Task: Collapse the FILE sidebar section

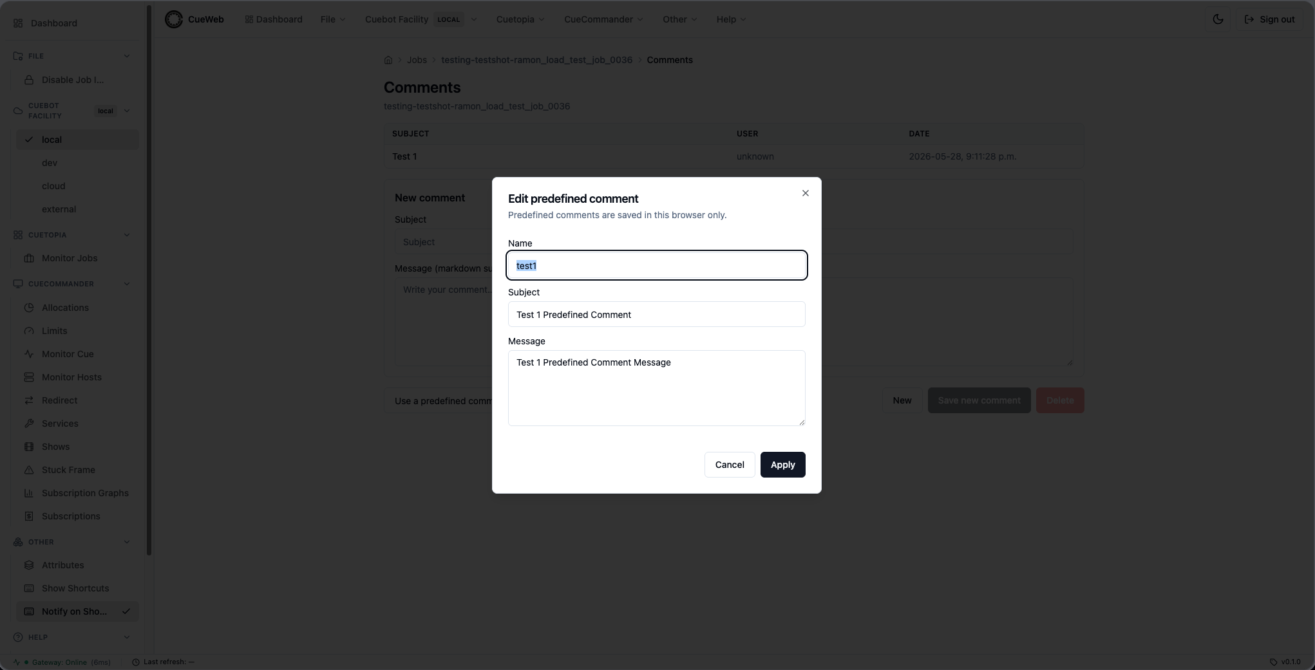Action: [x=127, y=56]
